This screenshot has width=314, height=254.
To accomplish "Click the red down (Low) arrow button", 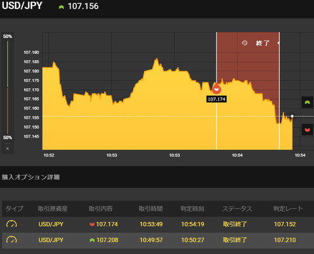I will tap(307, 130).
